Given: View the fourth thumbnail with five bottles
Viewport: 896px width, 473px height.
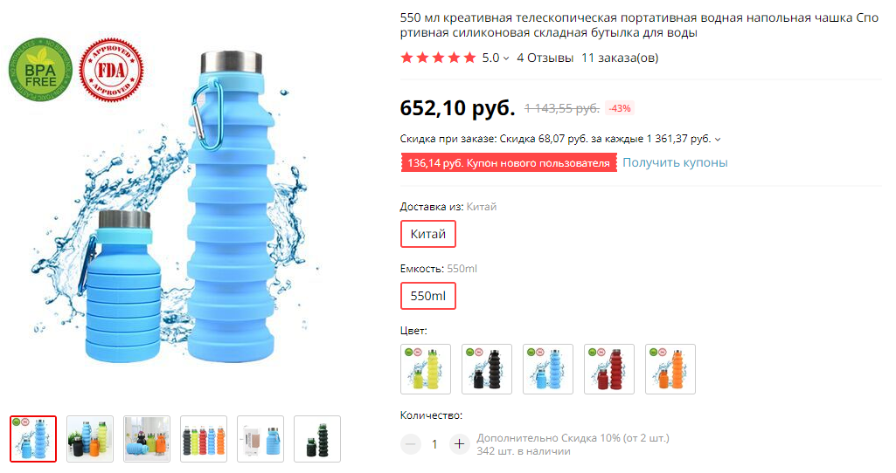Looking at the screenshot, I should click(x=204, y=439).
